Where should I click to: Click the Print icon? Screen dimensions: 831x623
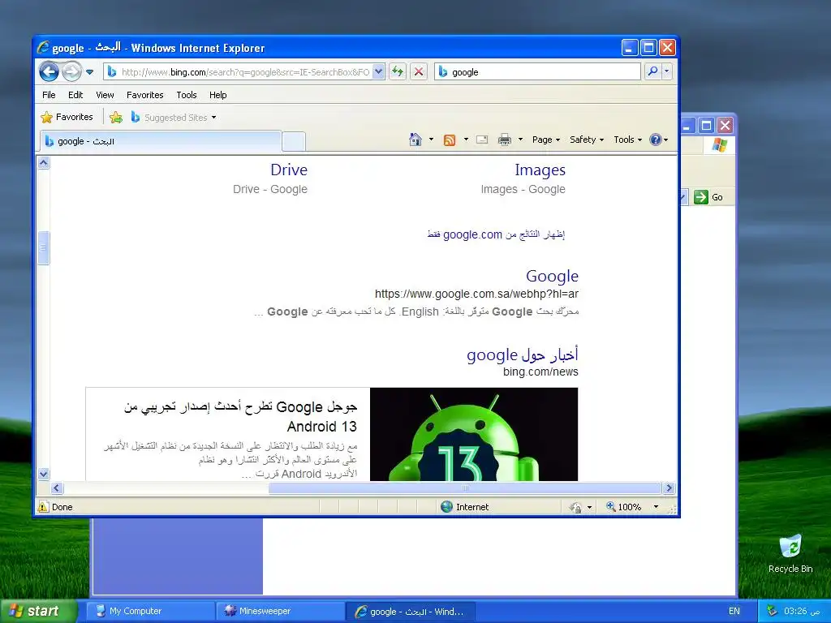pos(505,140)
